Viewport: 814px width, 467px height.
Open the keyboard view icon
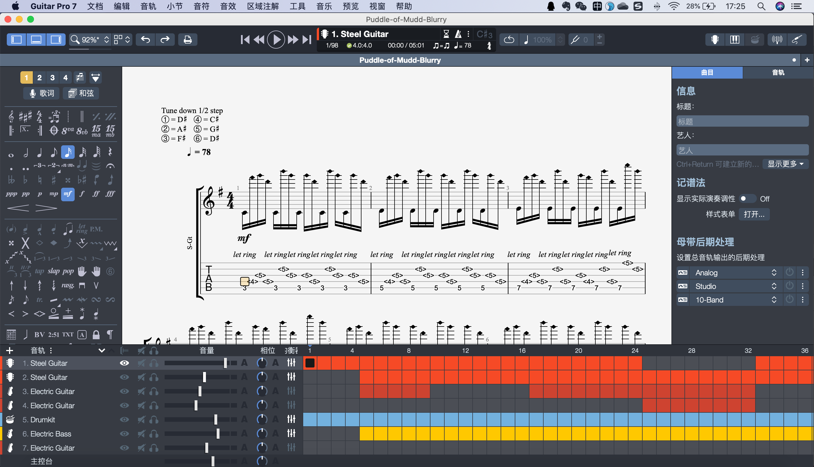coord(735,40)
